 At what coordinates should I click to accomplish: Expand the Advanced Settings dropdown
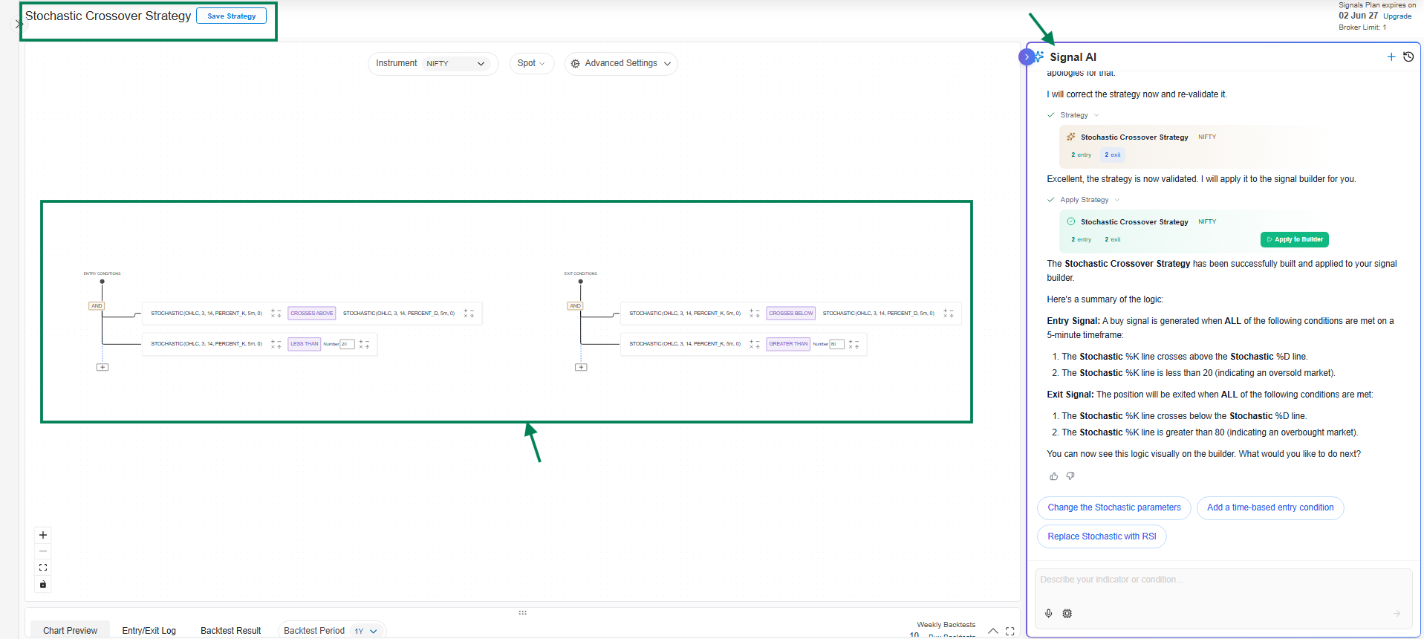coord(621,64)
